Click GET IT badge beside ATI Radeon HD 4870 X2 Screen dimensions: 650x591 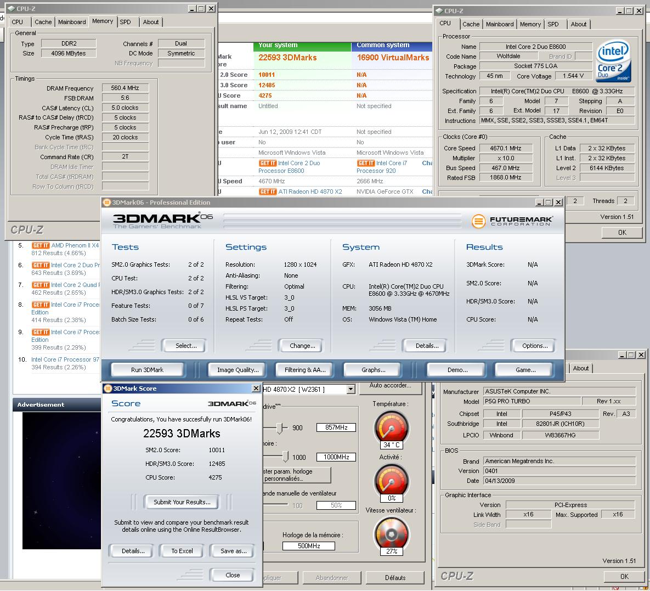click(x=267, y=192)
